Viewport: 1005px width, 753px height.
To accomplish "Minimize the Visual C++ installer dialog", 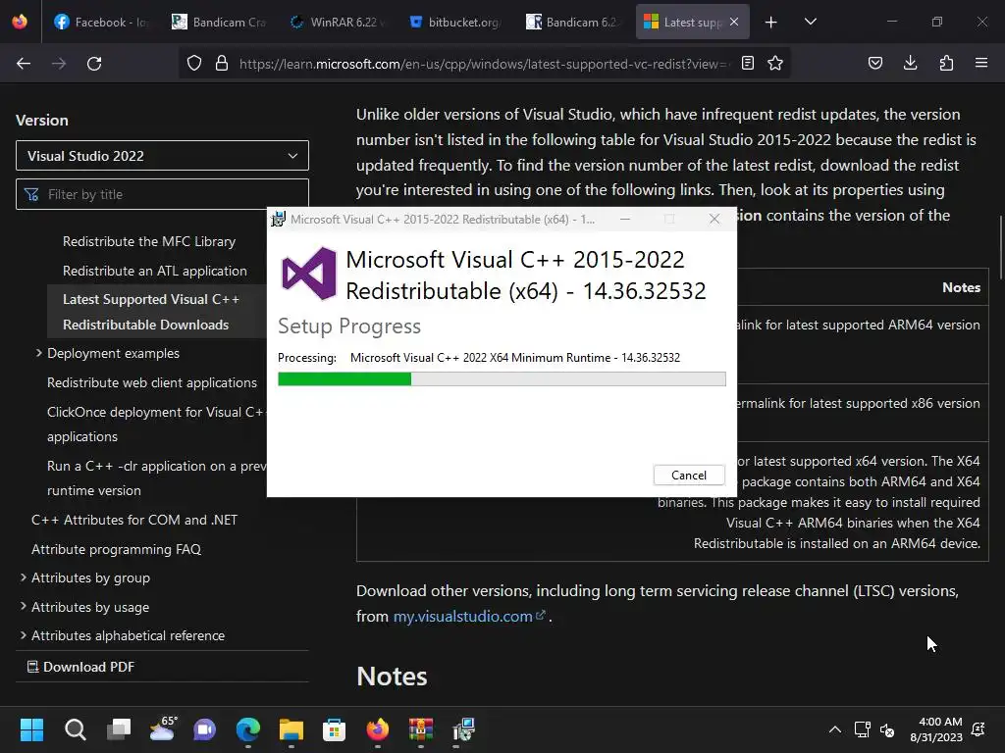I will coord(625,219).
